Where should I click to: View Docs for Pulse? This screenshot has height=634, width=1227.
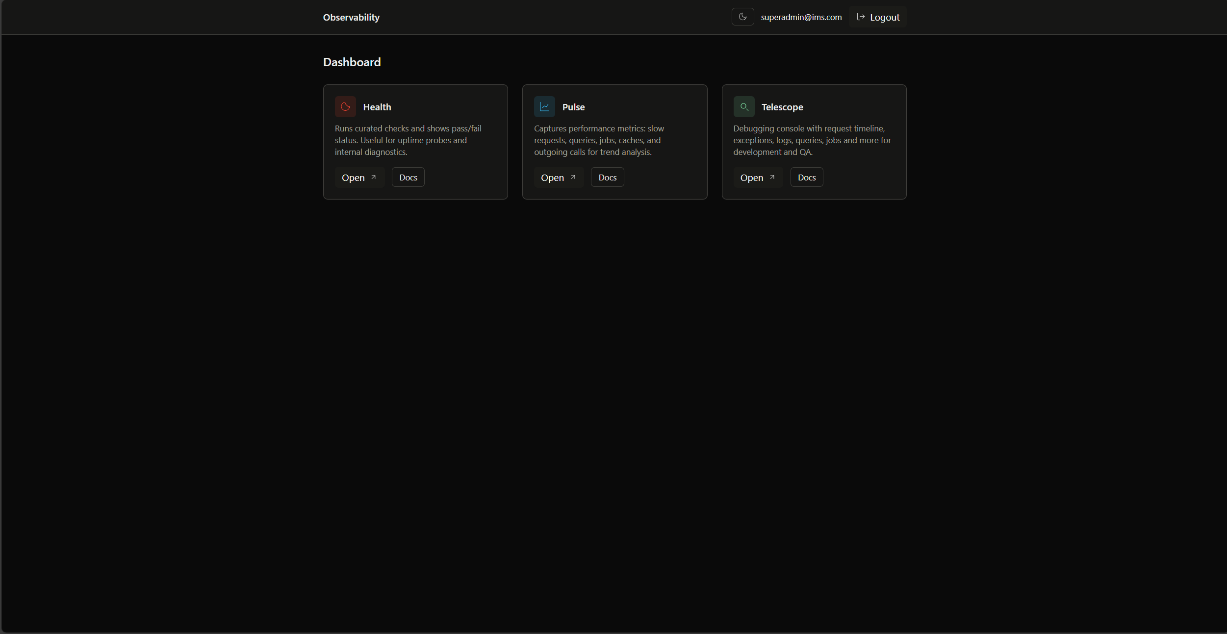[607, 177]
